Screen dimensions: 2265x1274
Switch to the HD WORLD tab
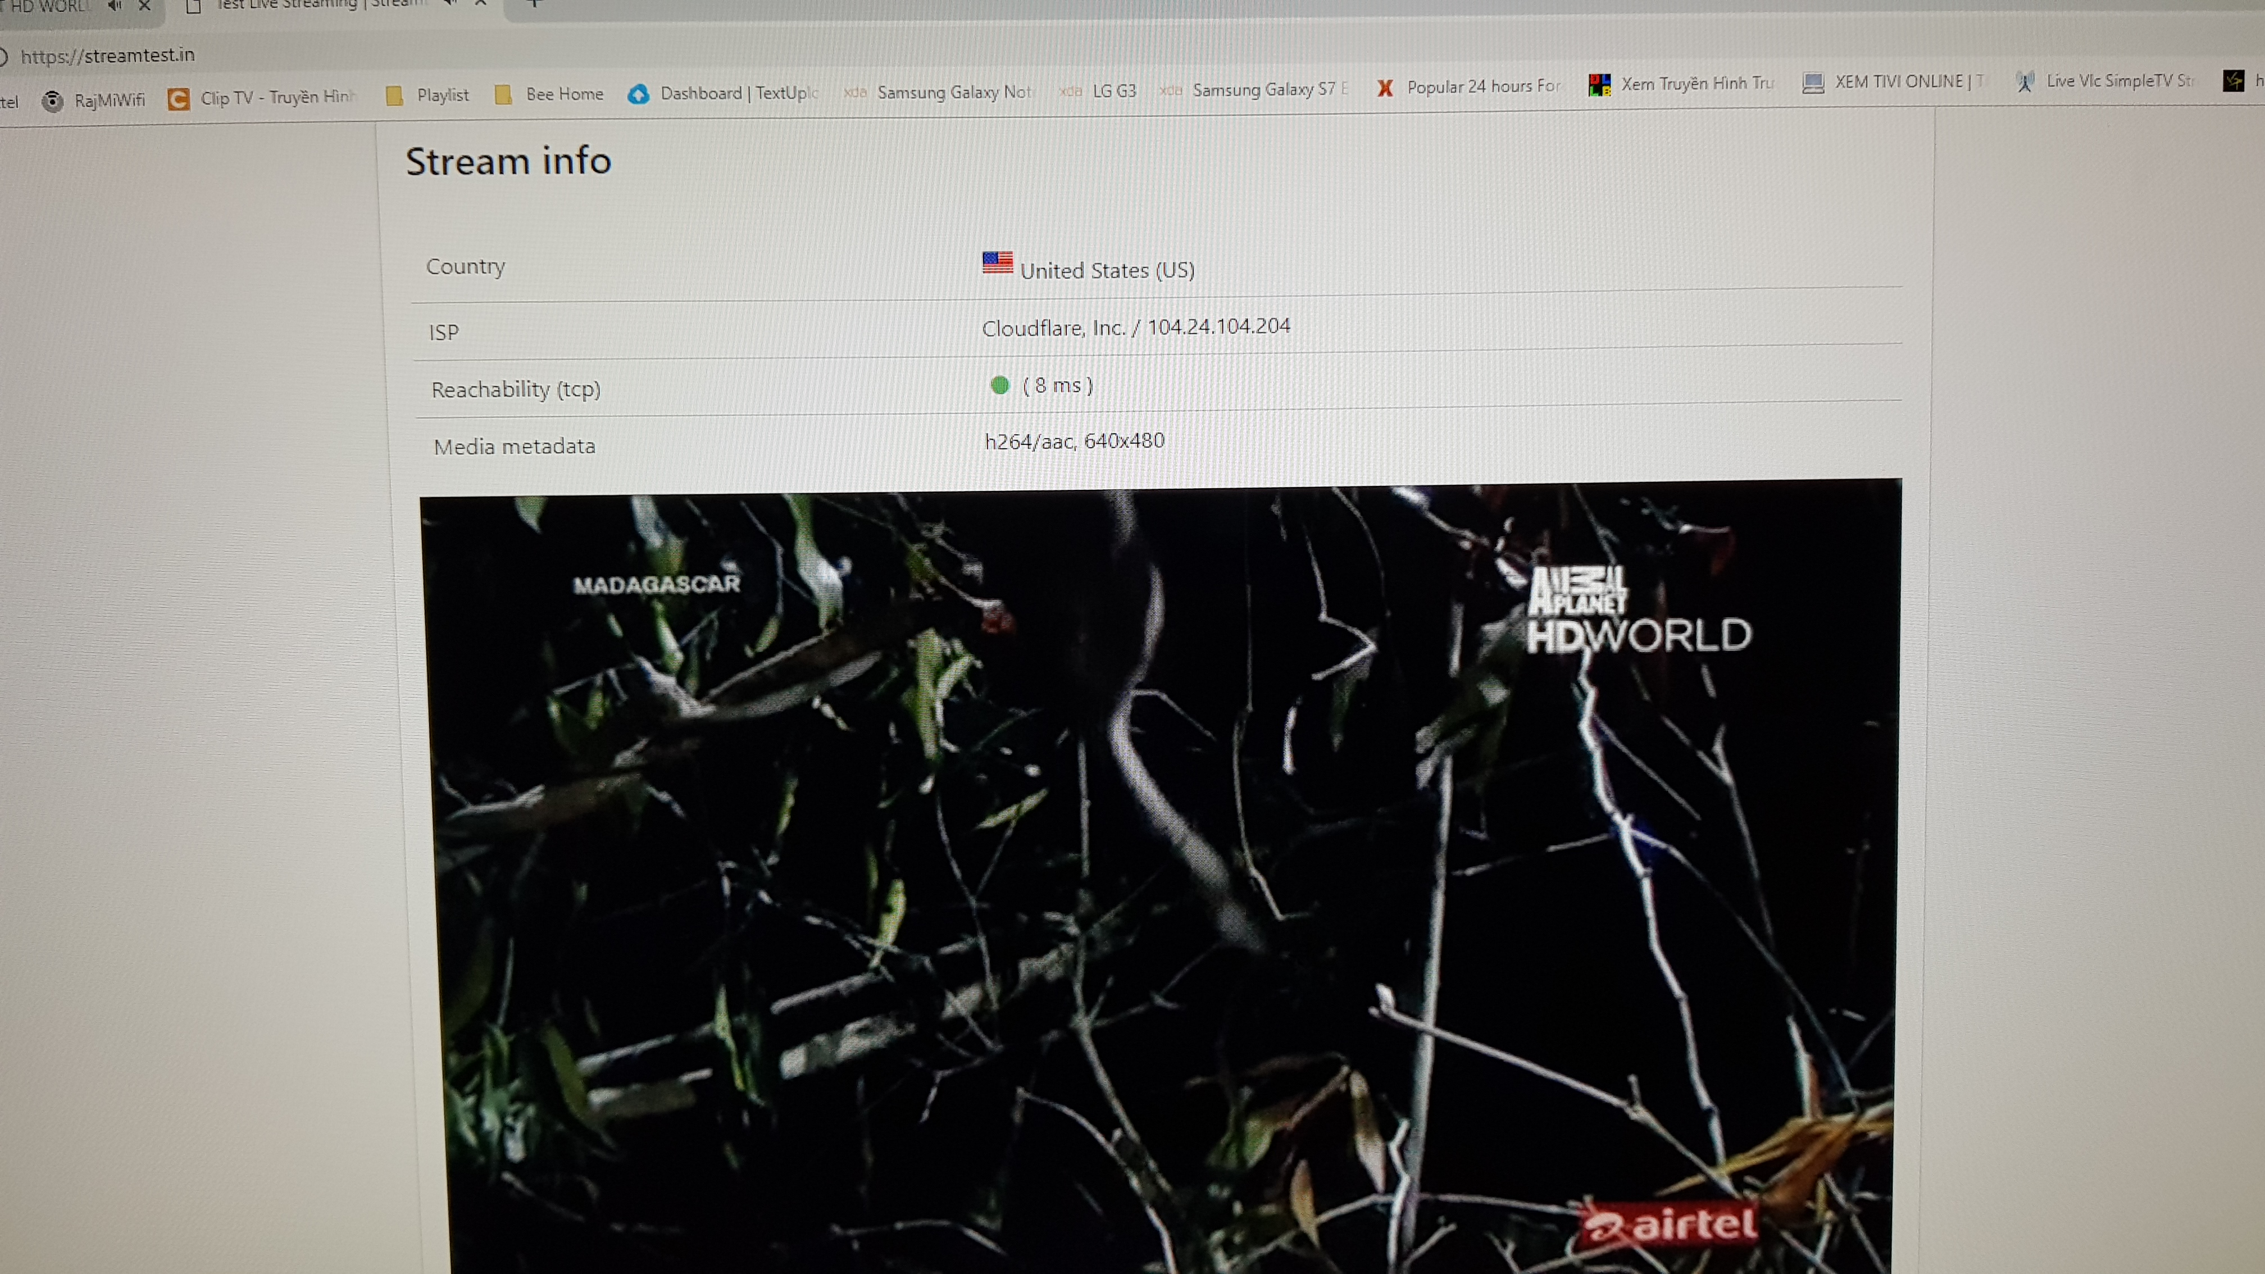point(48,6)
